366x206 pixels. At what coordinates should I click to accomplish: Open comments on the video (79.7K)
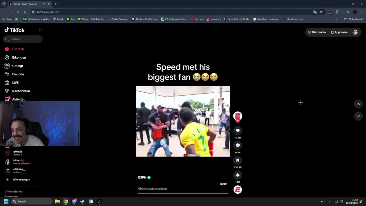pos(238,145)
